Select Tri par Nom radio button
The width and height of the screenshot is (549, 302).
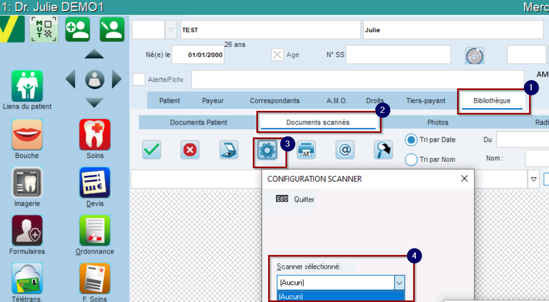click(411, 159)
